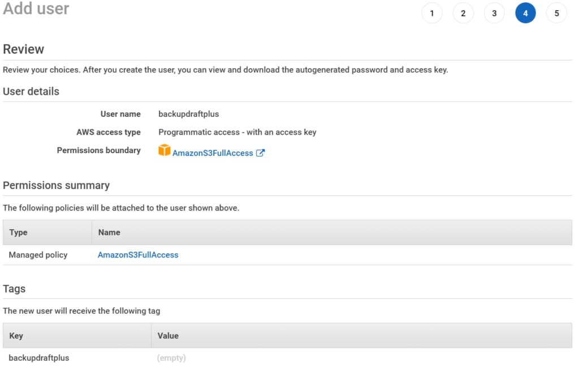Click the external link icon beside AmazonS3FullAccess
The height and width of the screenshot is (367, 579).
click(x=260, y=152)
